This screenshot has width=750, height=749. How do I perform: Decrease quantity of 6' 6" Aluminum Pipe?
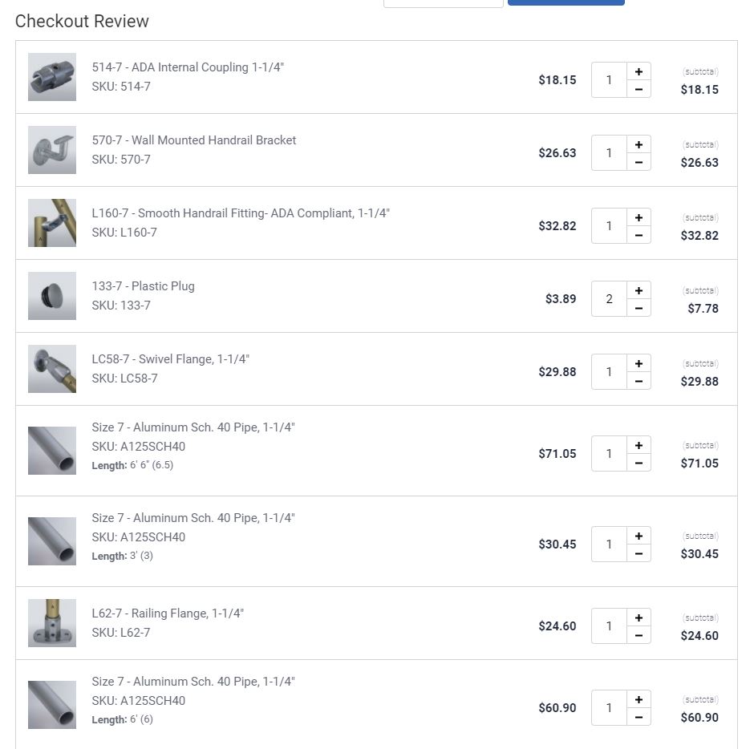pyautogui.click(x=639, y=464)
